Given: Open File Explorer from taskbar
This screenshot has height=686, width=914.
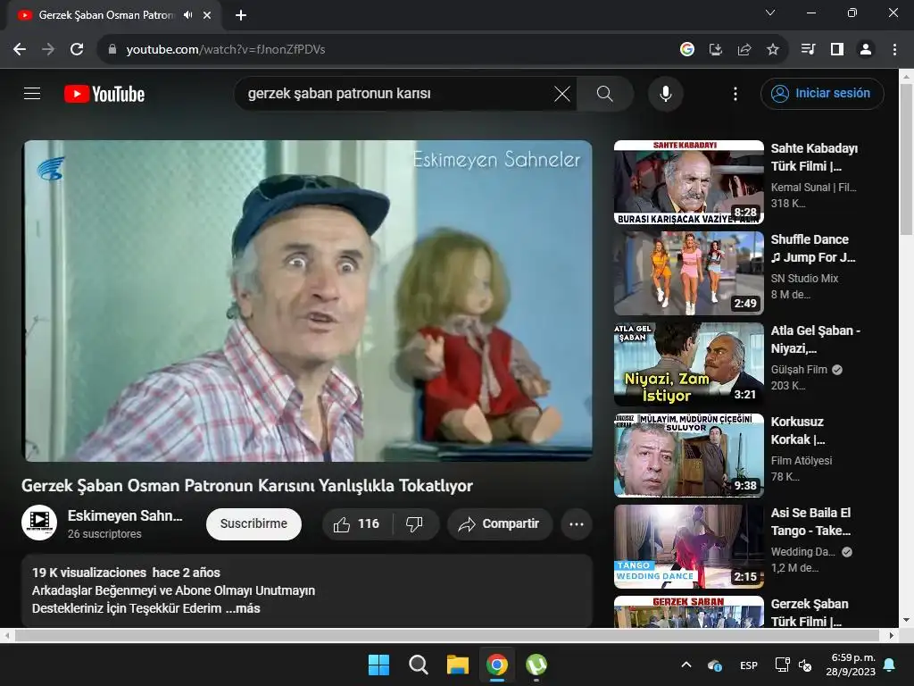Looking at the screenshot, I should pos(458,665).
